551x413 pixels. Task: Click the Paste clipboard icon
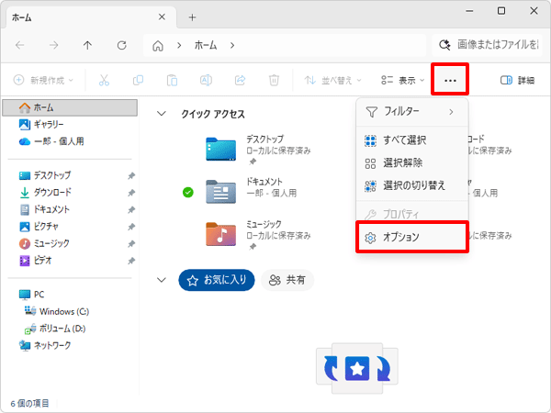click(x=172, y=81)
